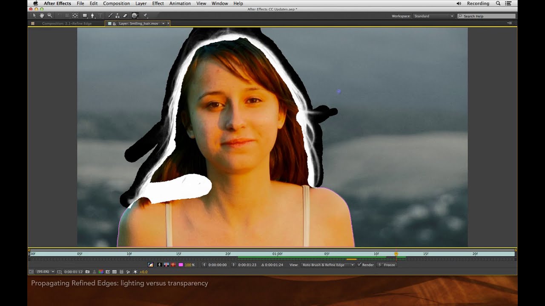The width and height of the screenshot is (545, 306).
Task: Take snapshot with camera icon
Action: [87, 272]
